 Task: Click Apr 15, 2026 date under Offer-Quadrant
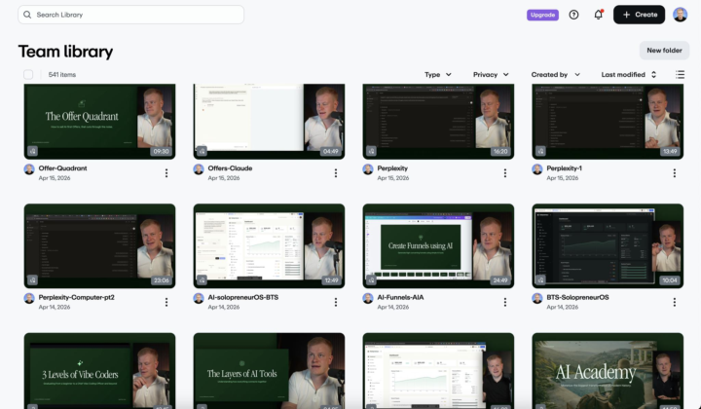[x=55, y=178]
